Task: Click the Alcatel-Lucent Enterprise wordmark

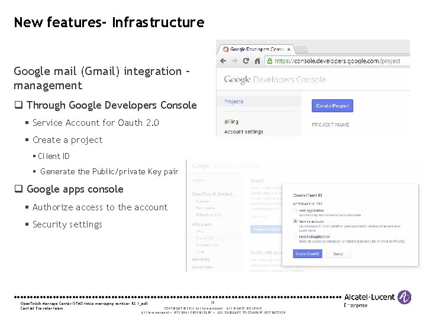Action: [369, 300]
